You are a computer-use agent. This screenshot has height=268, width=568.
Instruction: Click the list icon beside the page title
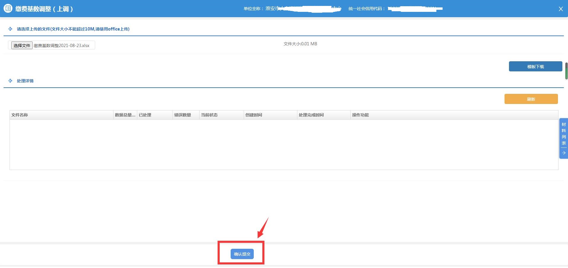[x=8, y=9]
